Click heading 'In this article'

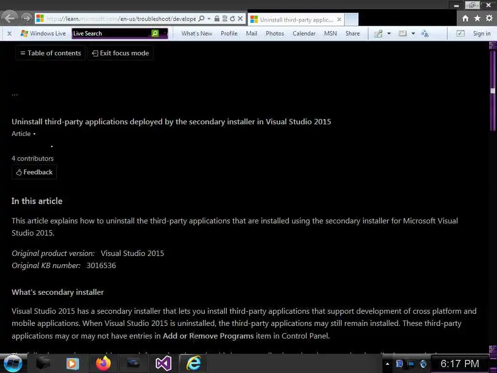37,201
